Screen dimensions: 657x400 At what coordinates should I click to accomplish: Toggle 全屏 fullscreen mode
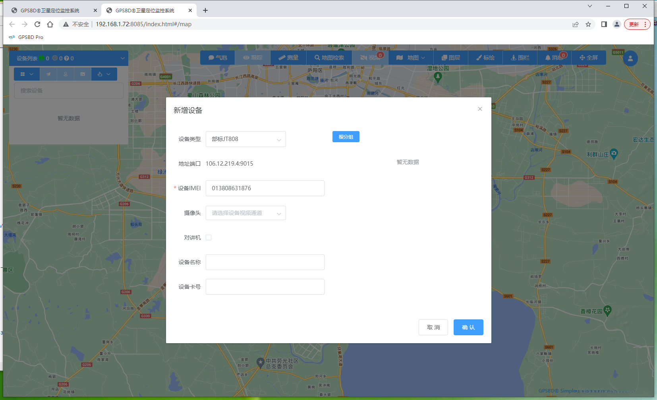pyautogui.click(x=589, y=58)
